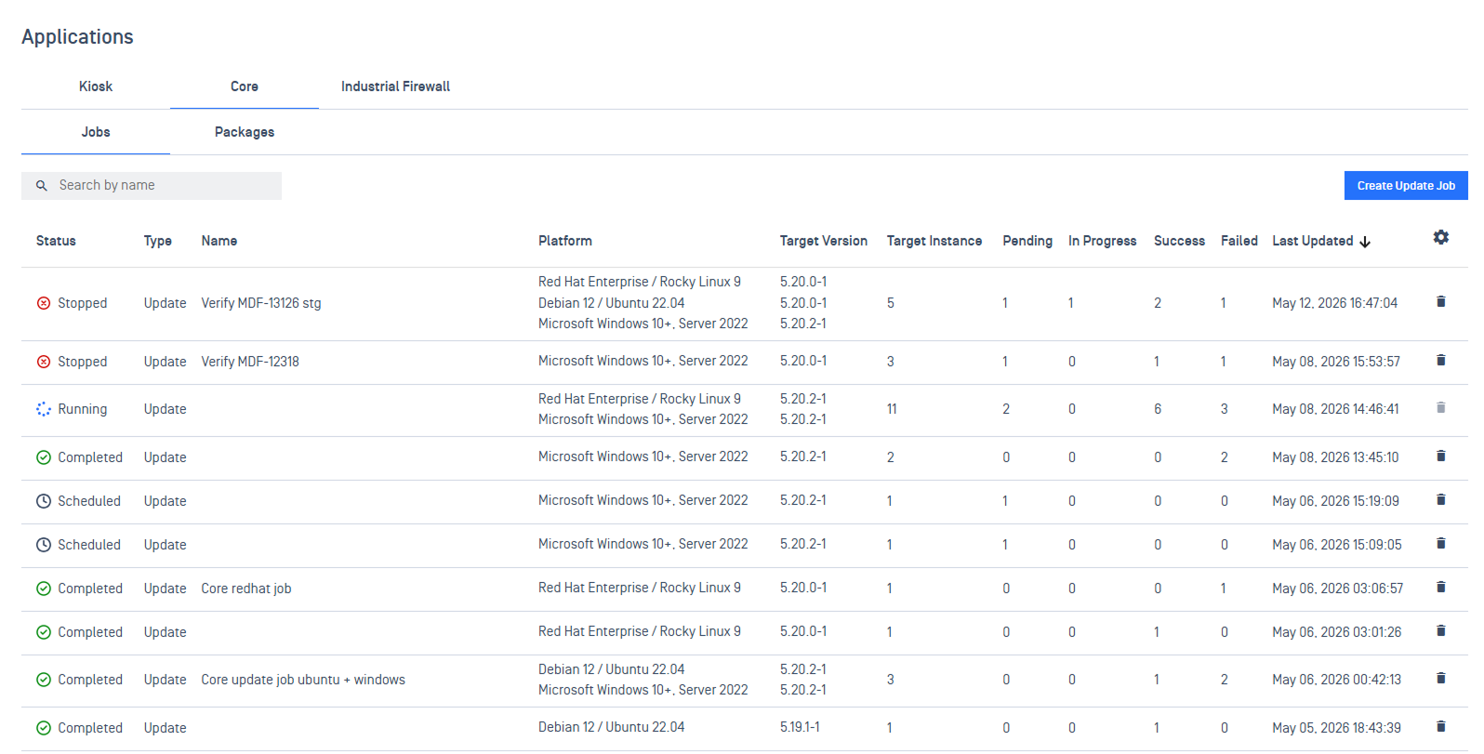1484x754 pixels.
Task: Click the Running status spinner icon
Action: point(44,409)
